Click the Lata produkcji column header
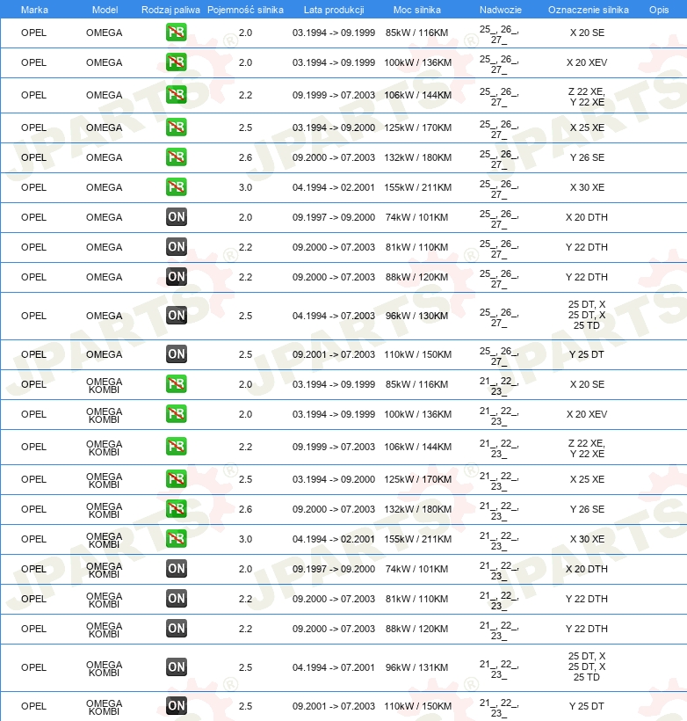 [x=334, y=10]
